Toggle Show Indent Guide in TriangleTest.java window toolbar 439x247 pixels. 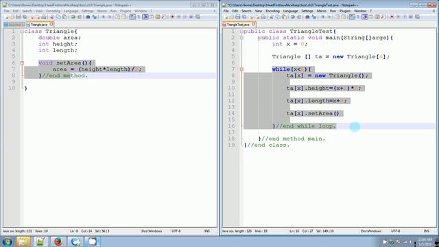pos(365,17)
